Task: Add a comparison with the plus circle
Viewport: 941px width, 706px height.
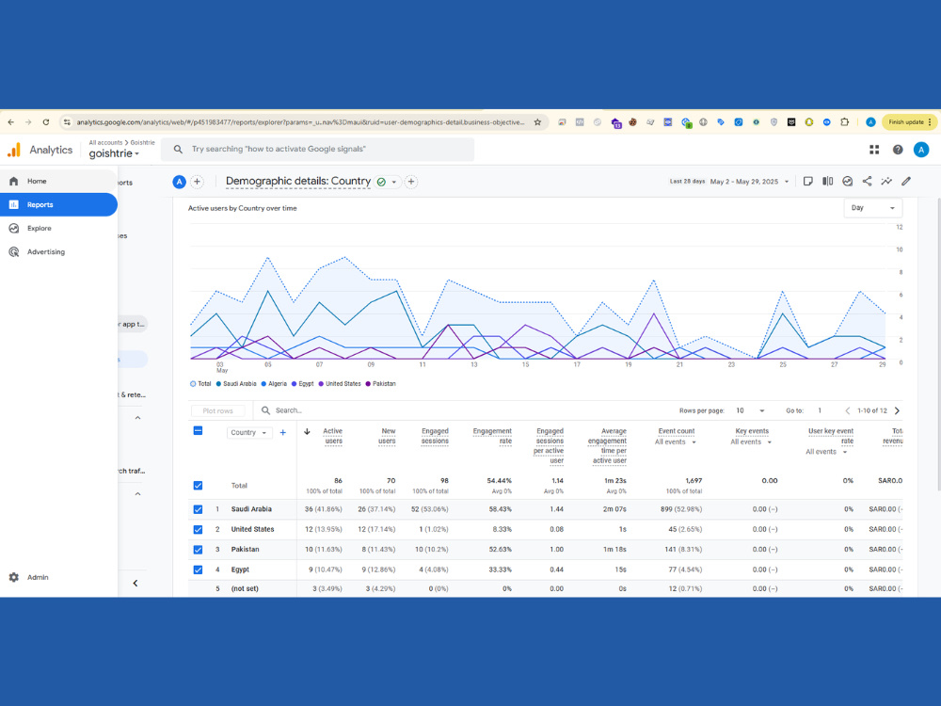Action: click(x=197, y=182)
